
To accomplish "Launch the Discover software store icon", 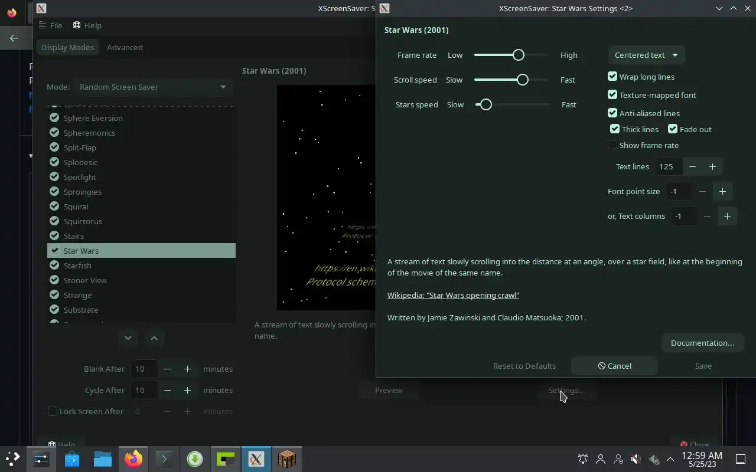I will pos(72,458).
